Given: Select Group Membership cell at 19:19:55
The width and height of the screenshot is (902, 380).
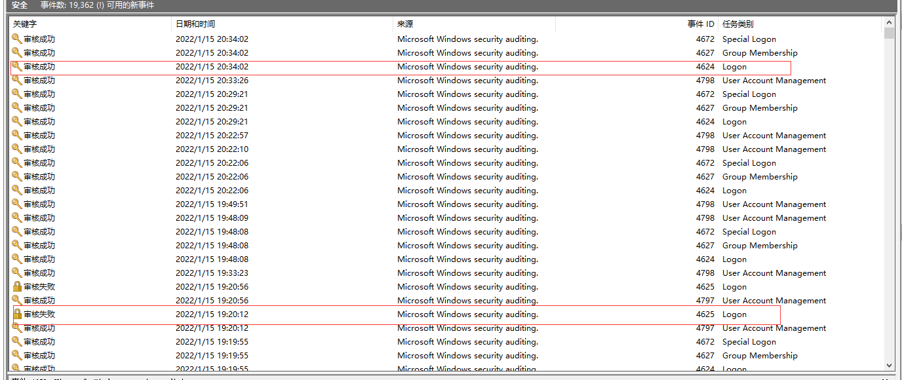Looking at the screenshot, I should click(760, 355).
